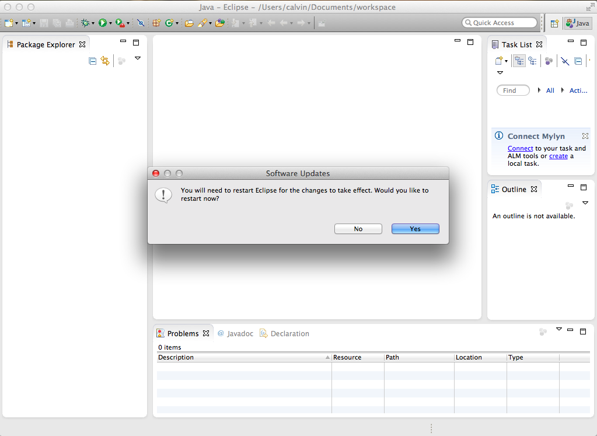The image size is (597, 436).
Task: Click Collapse All in Package Explorer
Action: [93, 61]
